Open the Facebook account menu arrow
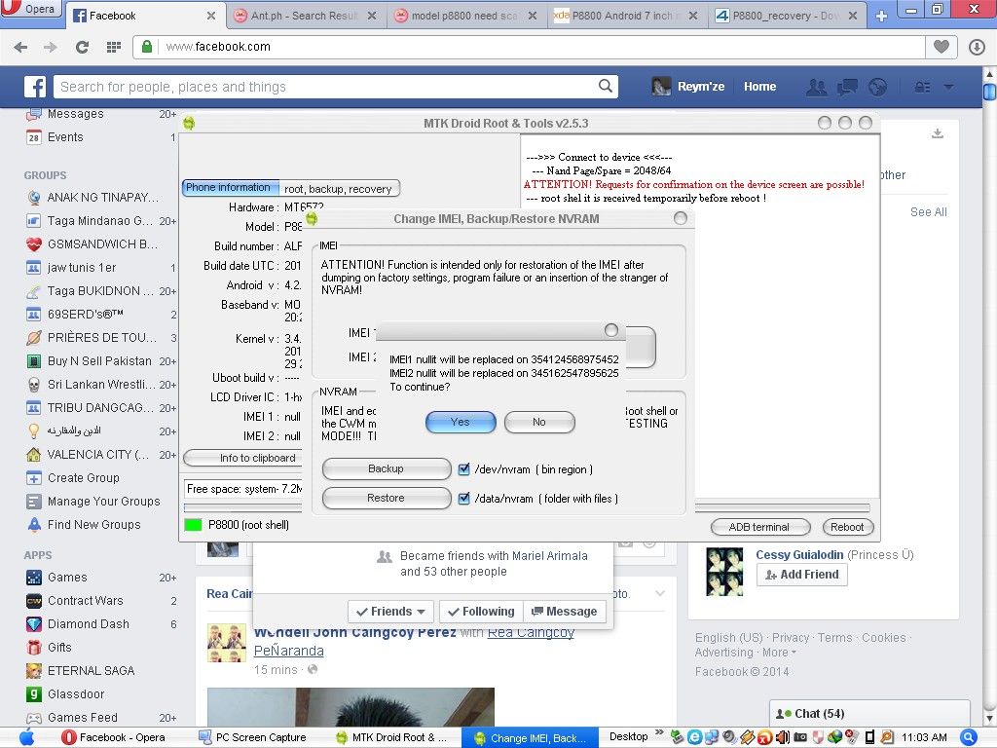Screen dimensions: 997x748 948,87
